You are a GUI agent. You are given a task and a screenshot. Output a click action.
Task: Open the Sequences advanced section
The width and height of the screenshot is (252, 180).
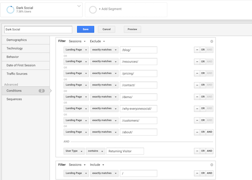click(x=26, y=99)
